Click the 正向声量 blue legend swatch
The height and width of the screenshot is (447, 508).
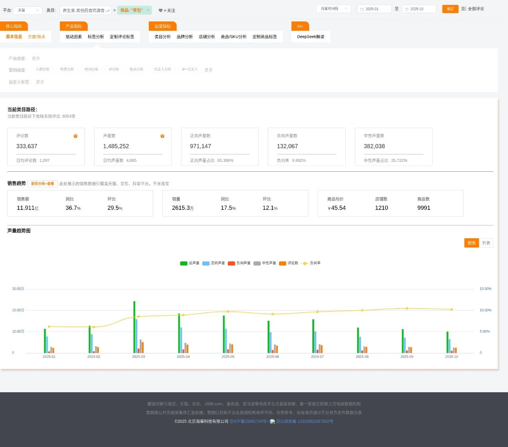tap(206, 263)
